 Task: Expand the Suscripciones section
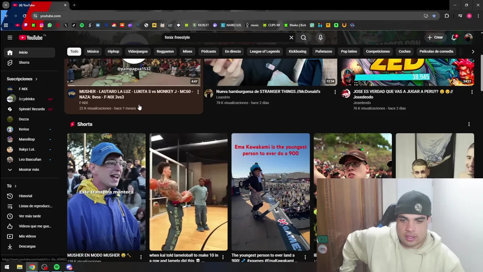pos(22,79)
